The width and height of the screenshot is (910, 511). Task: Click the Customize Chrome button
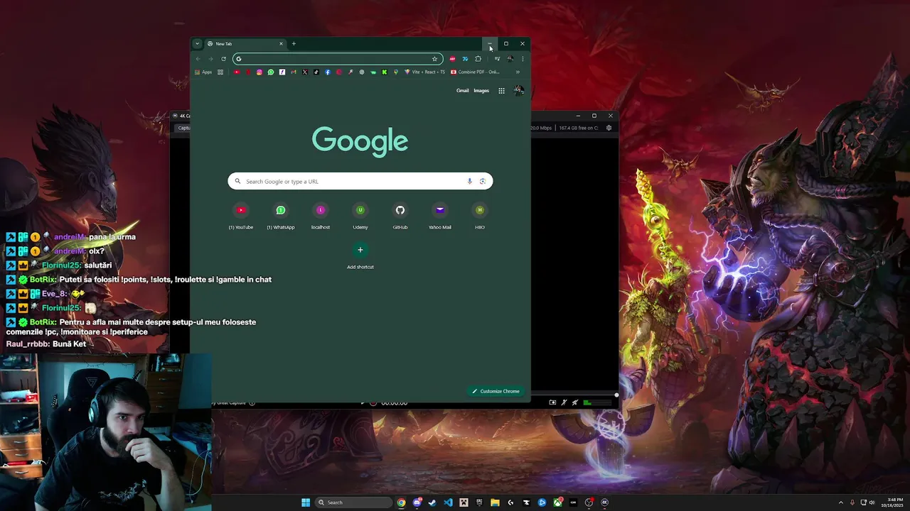click(496, 391)
